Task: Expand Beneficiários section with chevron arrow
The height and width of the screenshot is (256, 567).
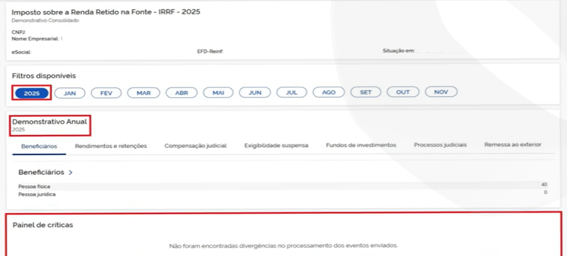Action: tap(71, 173)
